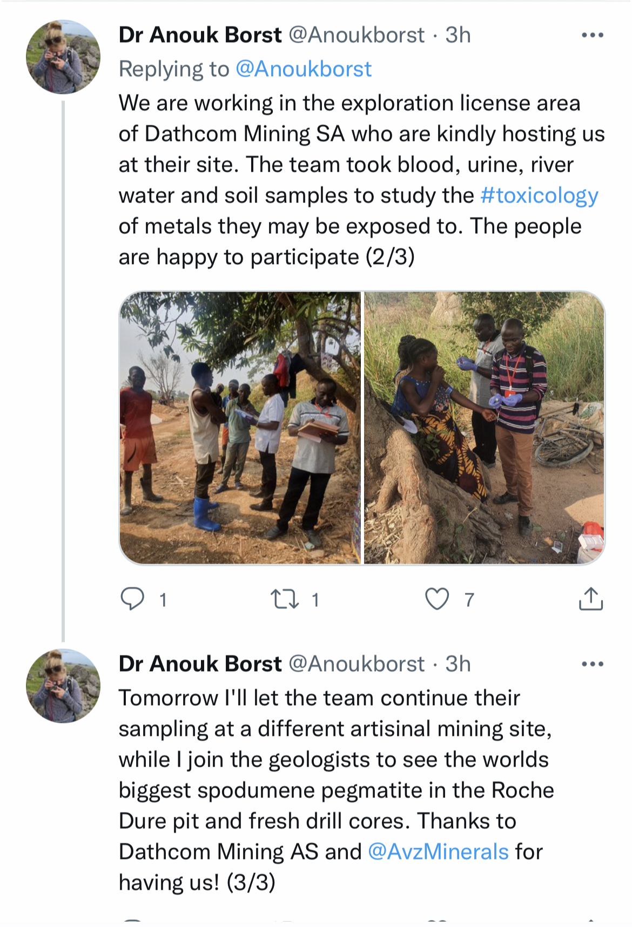
Task: Open the @AvzMinerals mention link
Action: coord(438,851)
